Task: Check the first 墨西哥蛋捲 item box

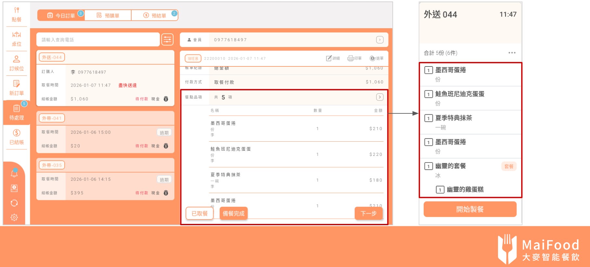Action: pyautogui.click(x=429, y=70)
